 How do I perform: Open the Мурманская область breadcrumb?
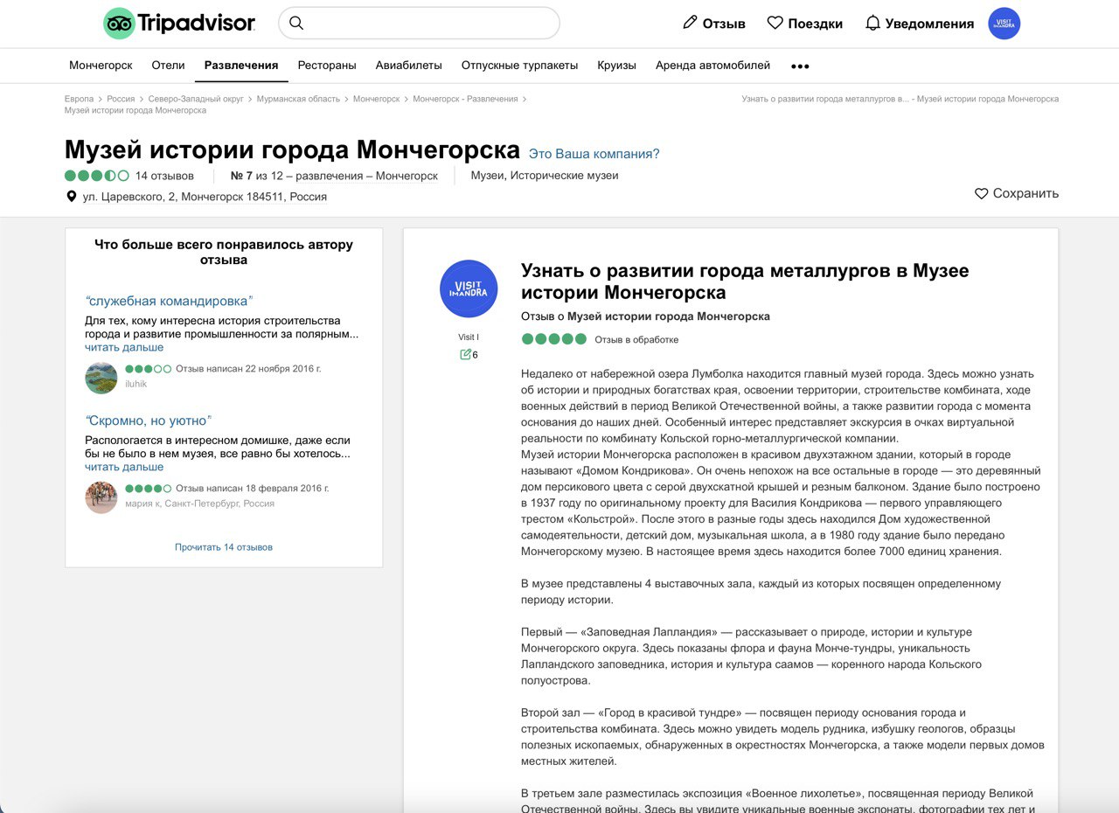pyautogui.click(x=298, y=99)
